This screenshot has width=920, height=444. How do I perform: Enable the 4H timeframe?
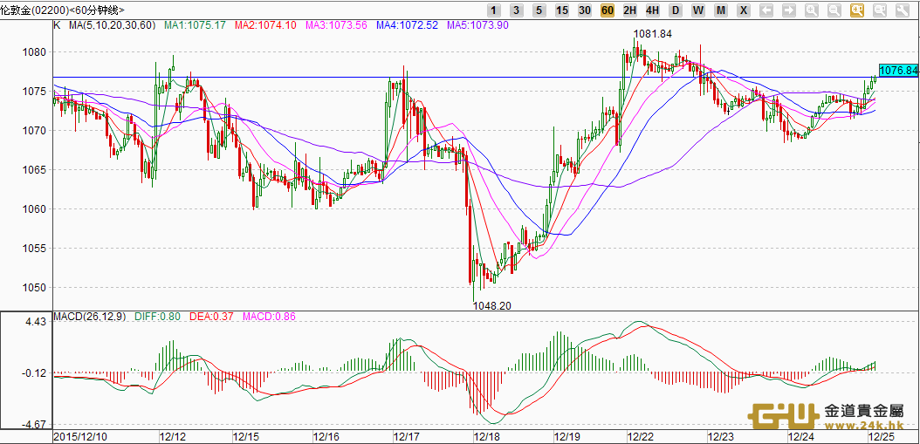point(652,10)
